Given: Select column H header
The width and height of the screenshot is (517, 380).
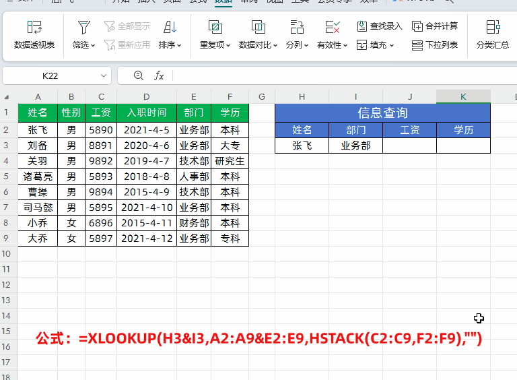Looking at the screenshot, I should [x=302, y=96].
